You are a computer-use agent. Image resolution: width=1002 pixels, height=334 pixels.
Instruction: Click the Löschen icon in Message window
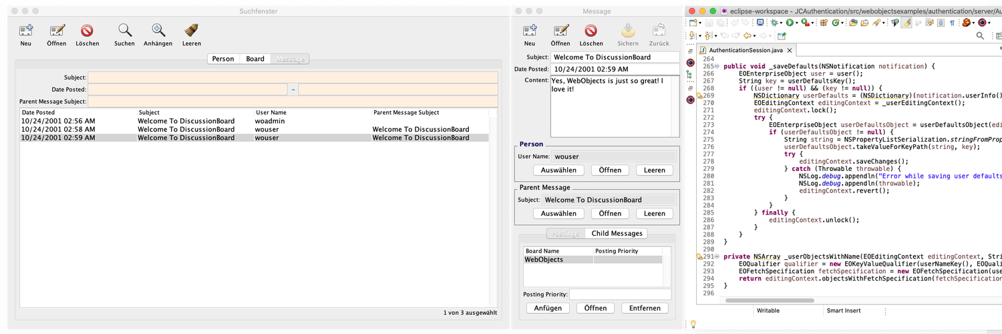[591, 31]
